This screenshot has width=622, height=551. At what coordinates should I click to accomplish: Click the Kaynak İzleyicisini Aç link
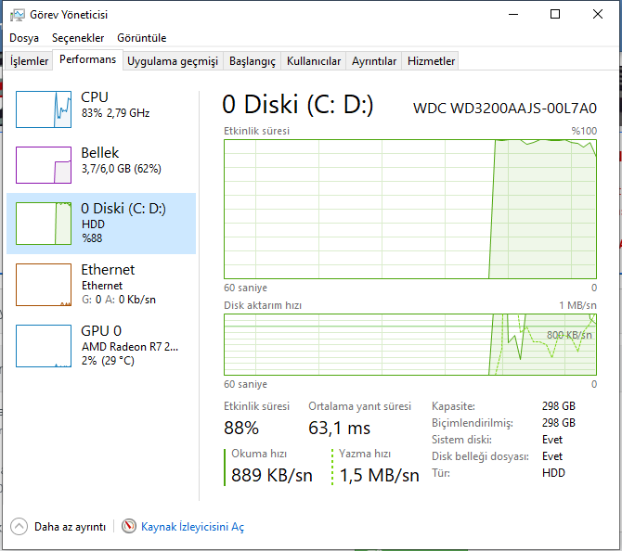click(192, 527)
